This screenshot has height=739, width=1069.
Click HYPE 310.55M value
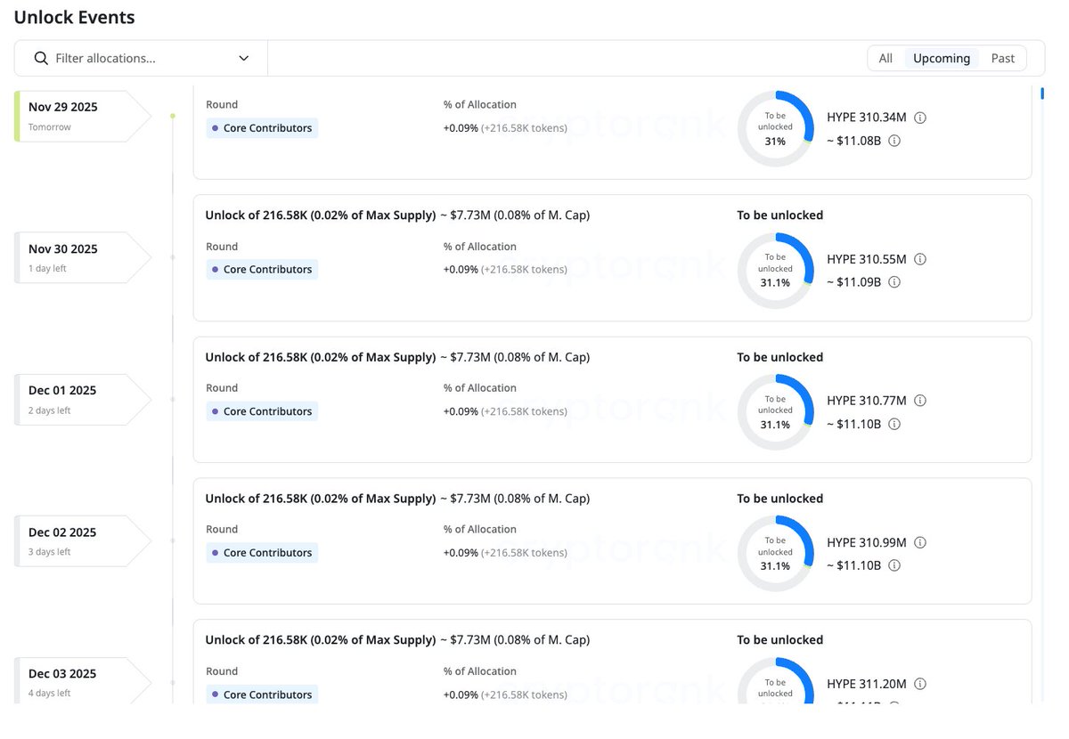tap(867, 259)
